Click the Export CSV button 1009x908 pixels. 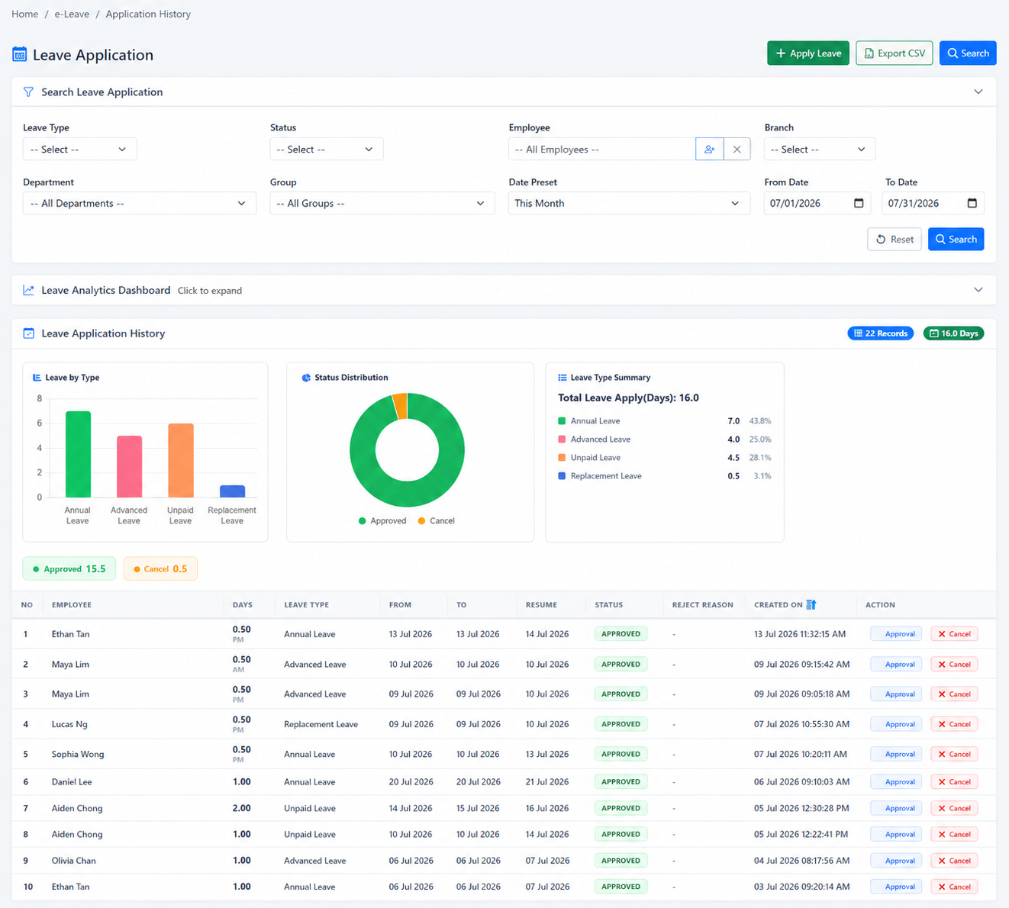pos(895,53)
